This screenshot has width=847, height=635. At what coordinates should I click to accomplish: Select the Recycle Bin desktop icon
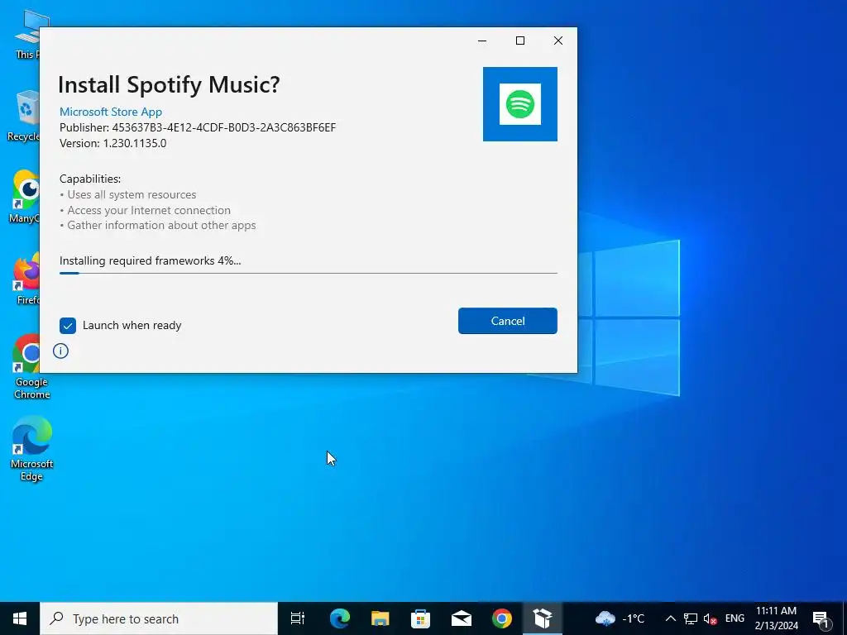[x=24, y=115]
